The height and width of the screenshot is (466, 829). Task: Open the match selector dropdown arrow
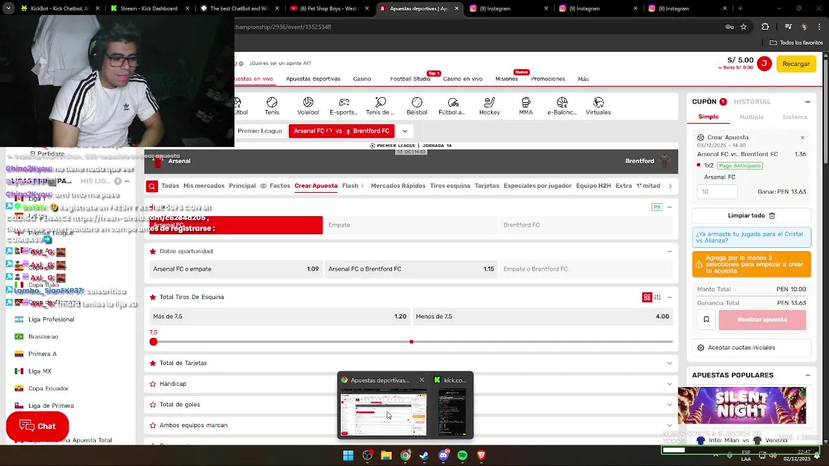pos(404,131)
